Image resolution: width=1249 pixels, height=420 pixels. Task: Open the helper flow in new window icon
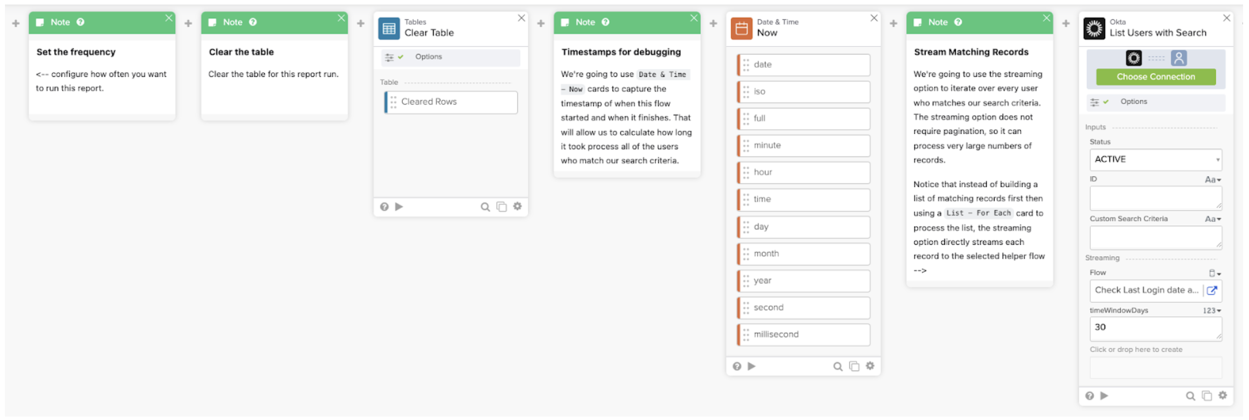1212,291
